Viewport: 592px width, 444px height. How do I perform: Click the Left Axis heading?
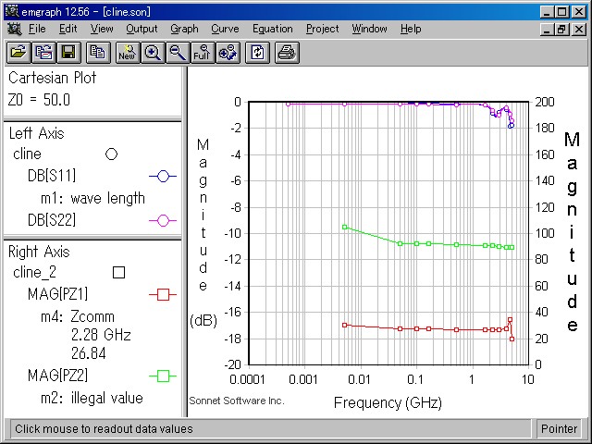36,133
